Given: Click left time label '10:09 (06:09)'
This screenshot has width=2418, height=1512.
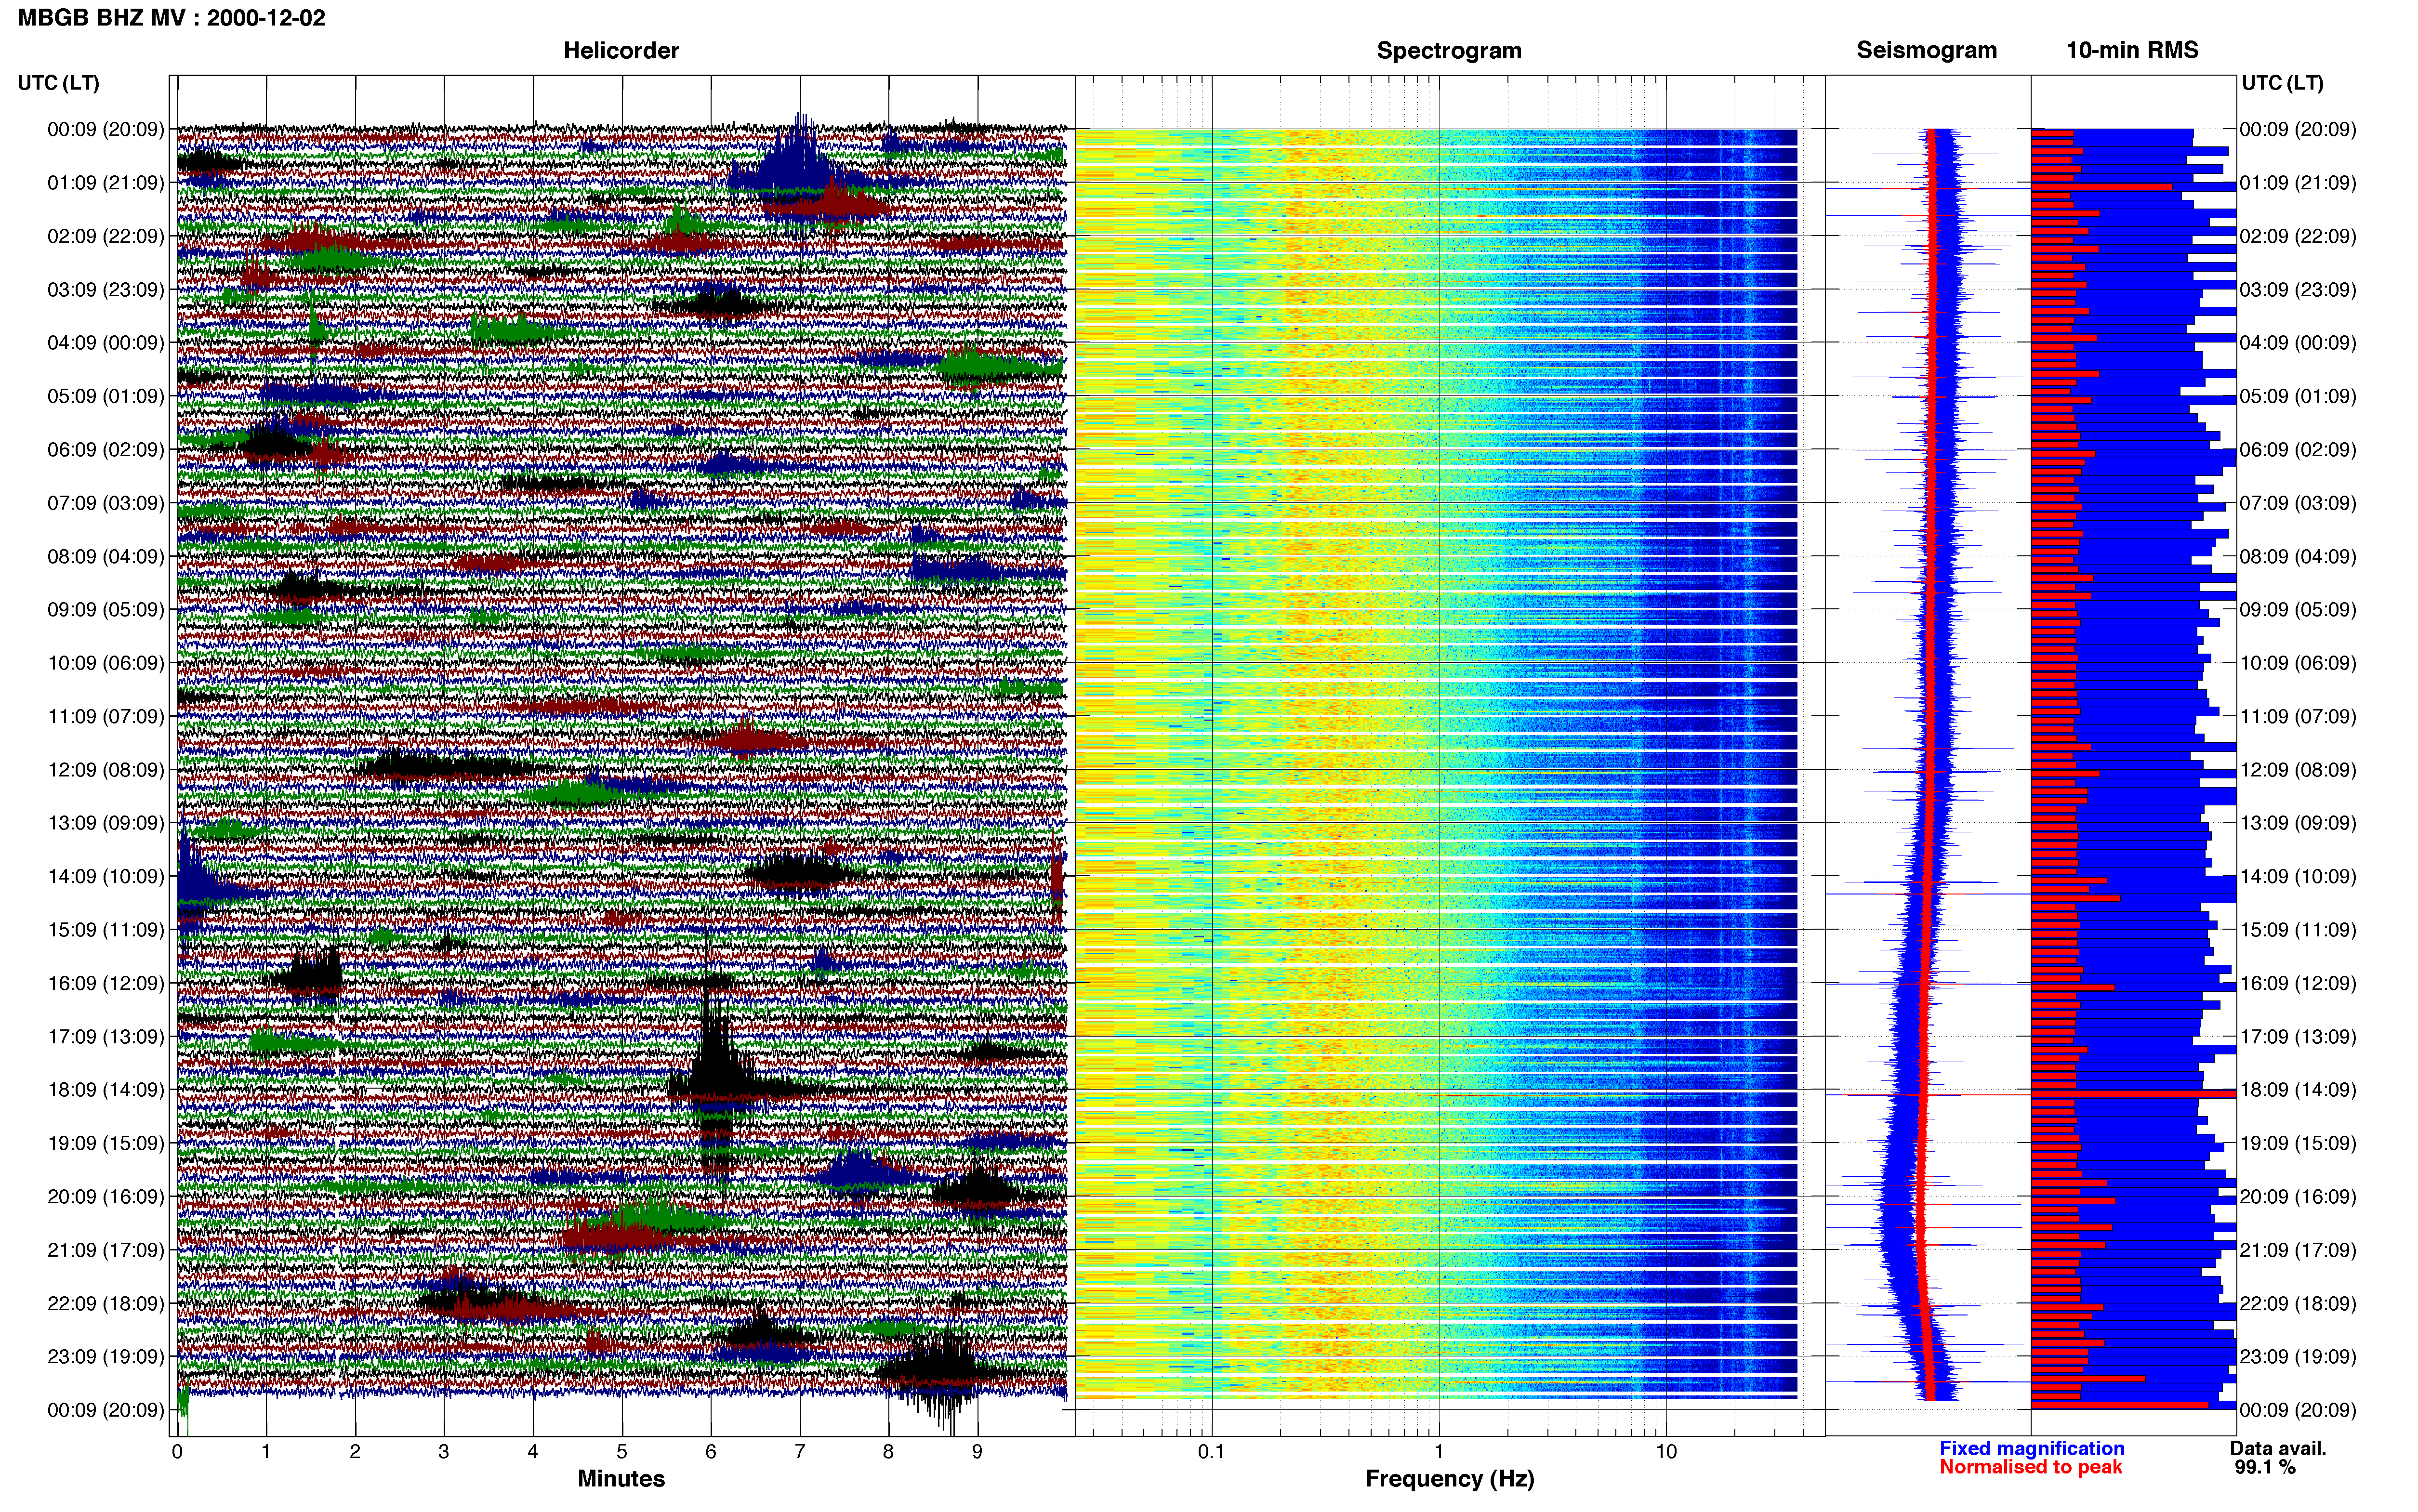Looking at the screenshot, I should tap(106, 663).
